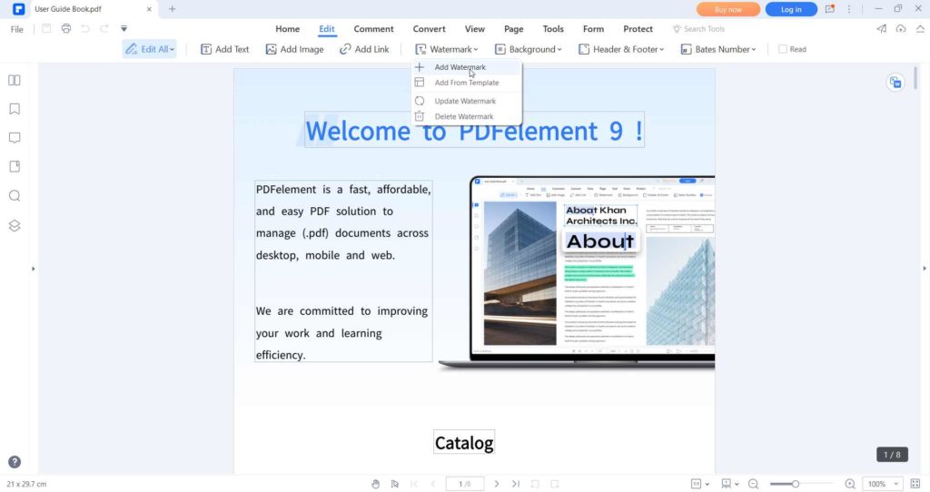Open the thumbnails panel sidebar icon
Viewport: 930px width, 492px height.
tap(15, 80)
